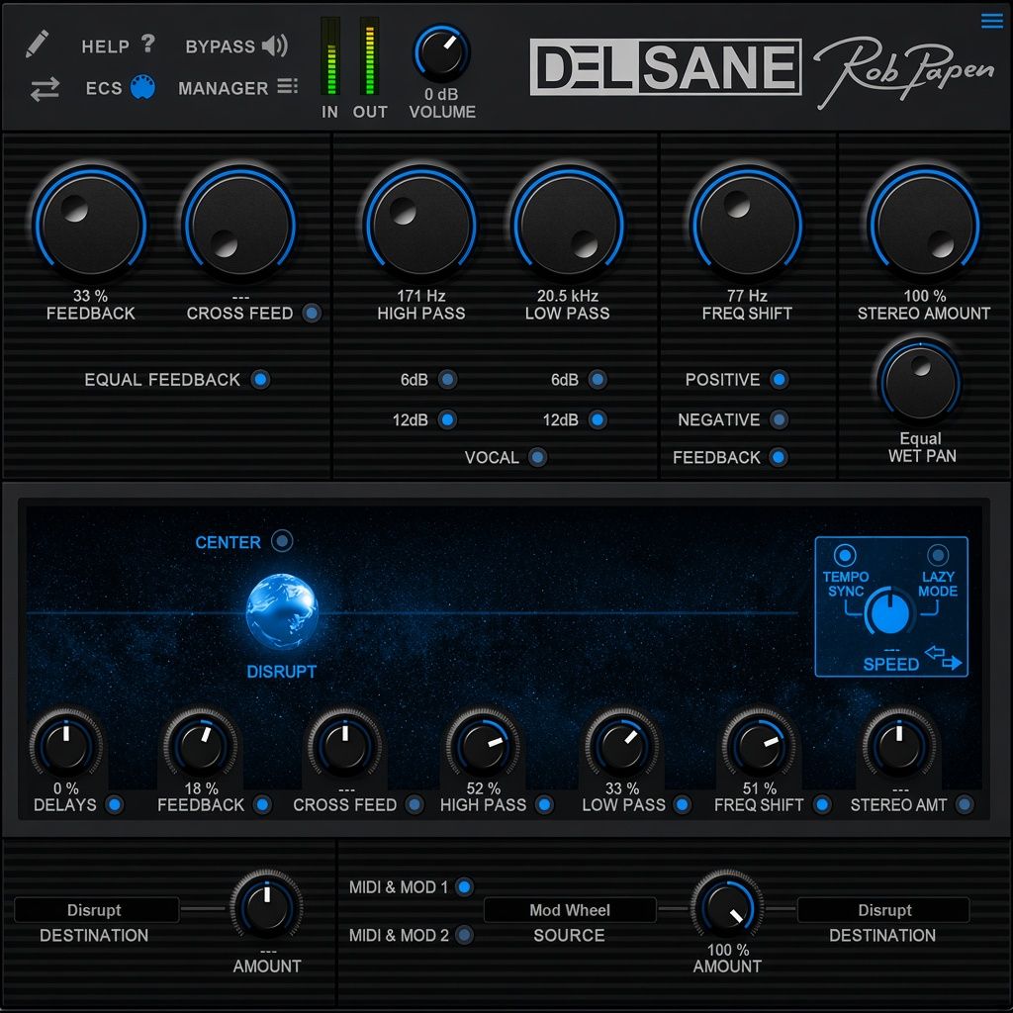Click the IN level meter
1013x1013 pixels.
330,56
